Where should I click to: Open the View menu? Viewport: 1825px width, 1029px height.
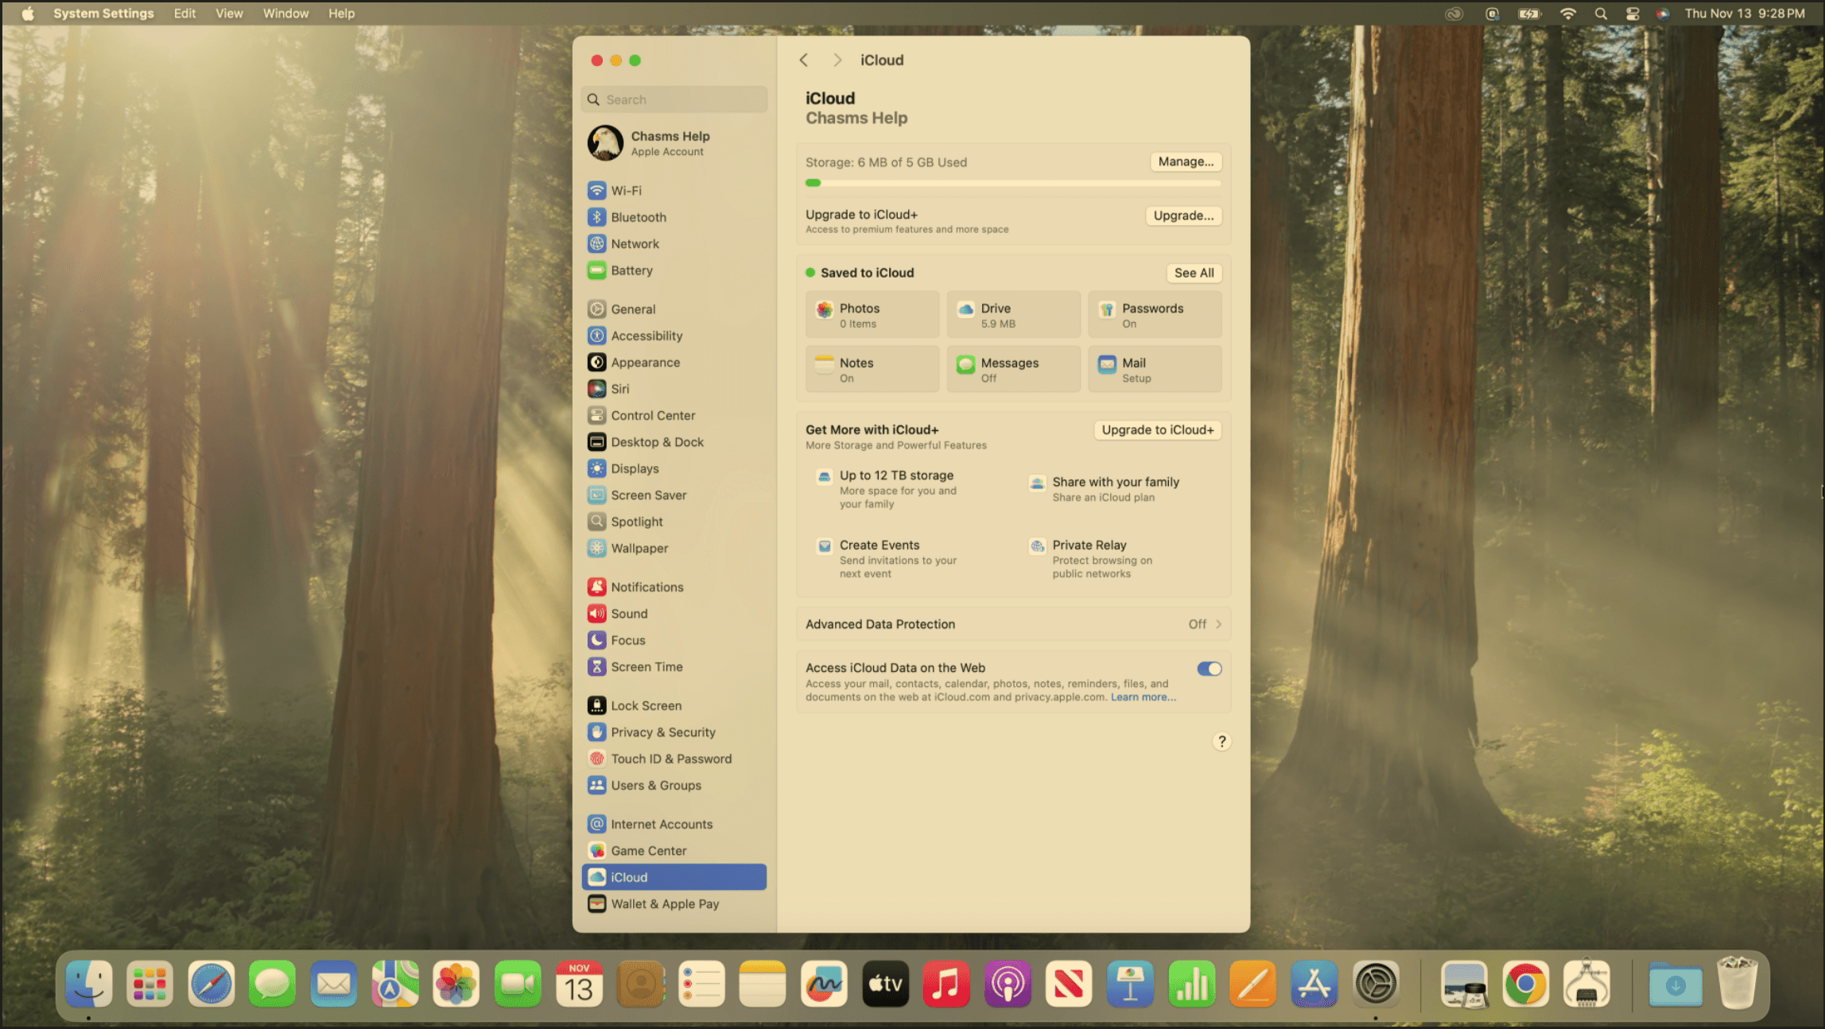tap(229, 14)
